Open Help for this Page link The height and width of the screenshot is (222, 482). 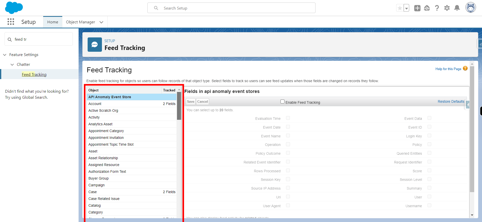(448, 69)
